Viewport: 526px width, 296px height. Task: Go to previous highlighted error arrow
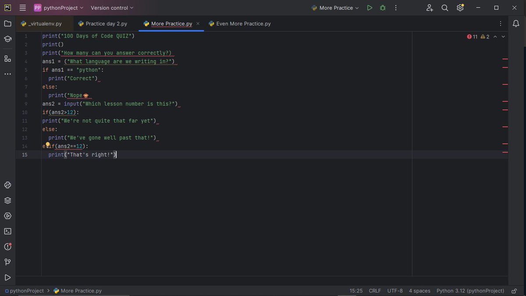pos(495,37)
